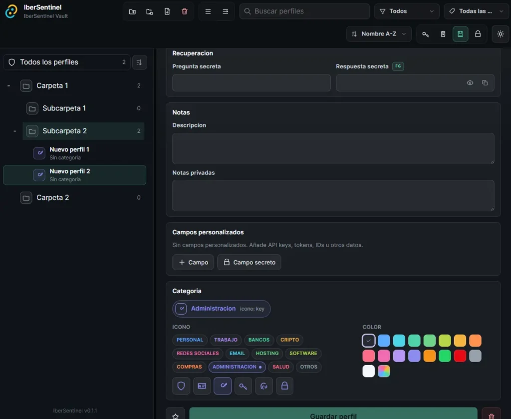Collapse Carpeta 1 with its minus toggle
The height and width of the screenshot is (419, 511).
click(9, 86)
